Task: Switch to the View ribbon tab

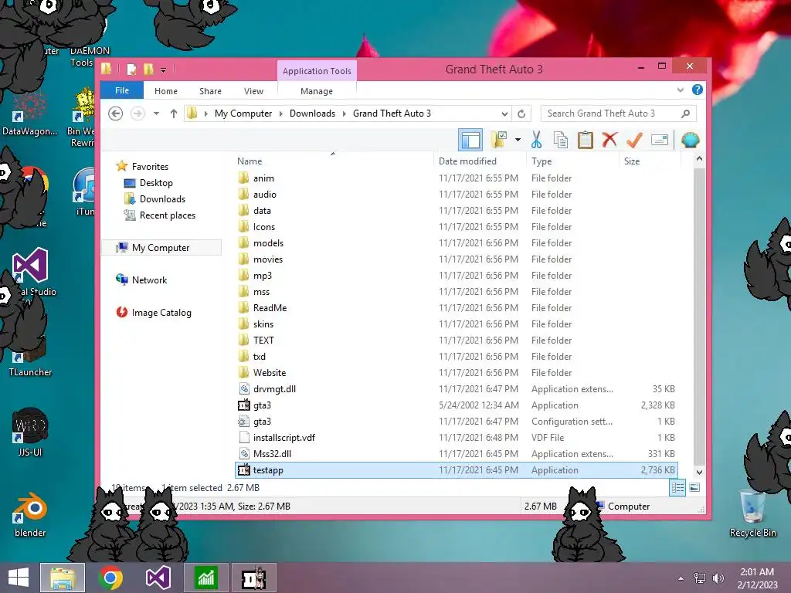Action: pyautogui.click(x=253, y=91)
